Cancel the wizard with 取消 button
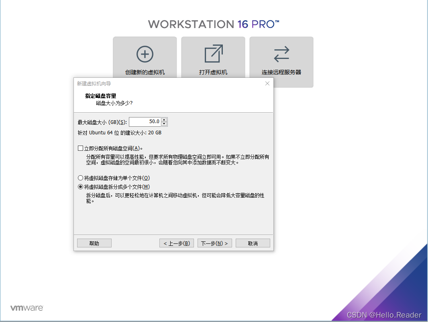The height and width of the screenshot is (322, 428). point(253,243)
